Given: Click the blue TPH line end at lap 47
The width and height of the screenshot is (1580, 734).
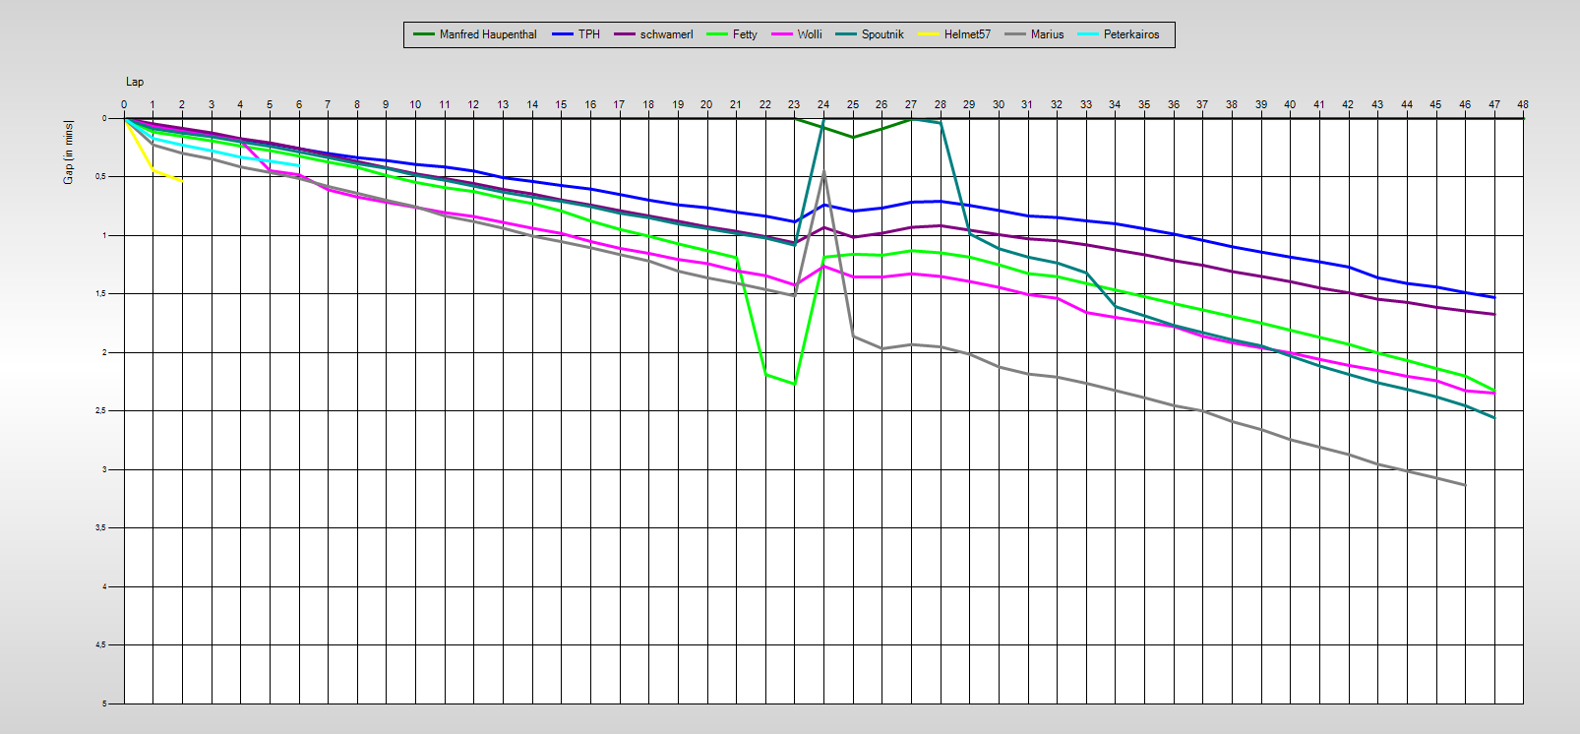Looking at the screenshot, I should tap(1494, 297).
